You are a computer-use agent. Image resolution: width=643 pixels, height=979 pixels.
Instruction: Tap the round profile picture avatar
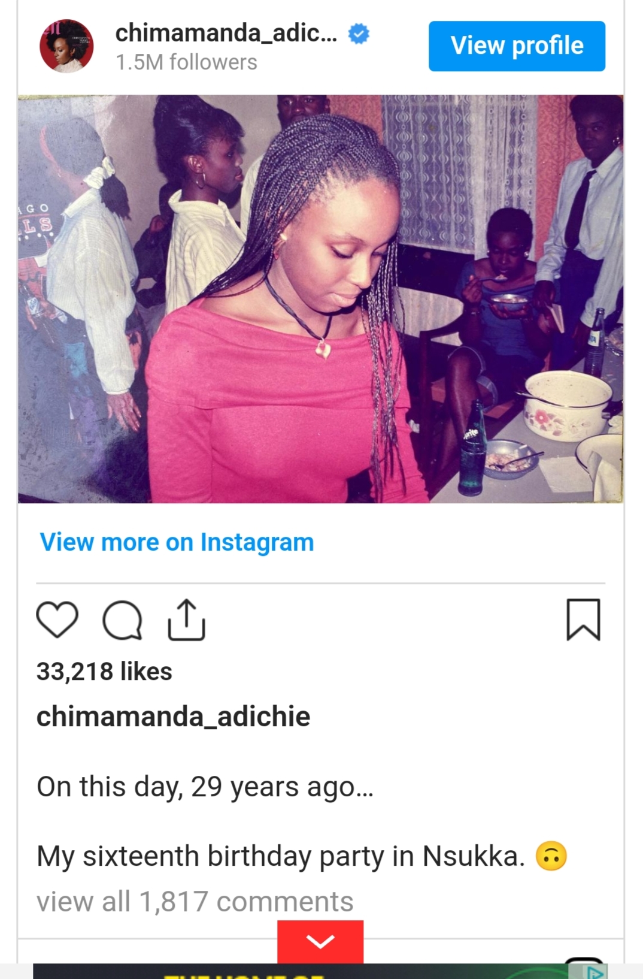coord(66,46)
